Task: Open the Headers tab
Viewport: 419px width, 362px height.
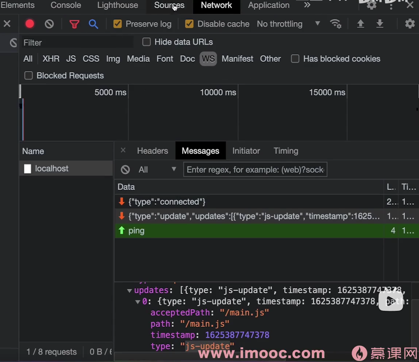Action: [x=153, y=151]
